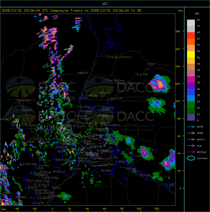This screenshot has height=212, width=210.
Task: Click the Tulumaya map label
Action: pos(86,111)
